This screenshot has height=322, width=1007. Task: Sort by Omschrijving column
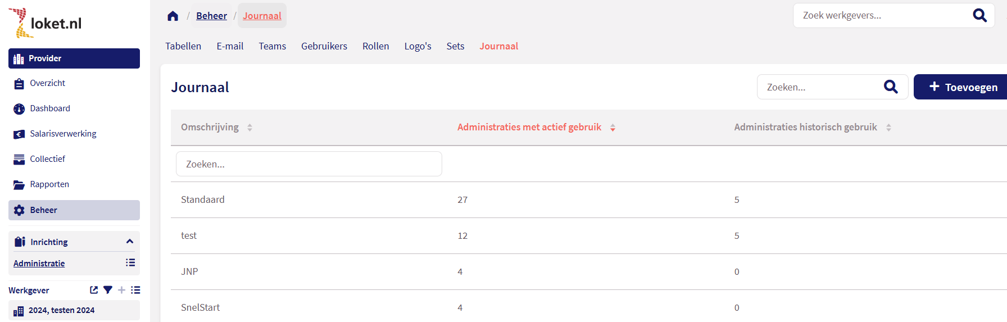(x=250, y=128)
